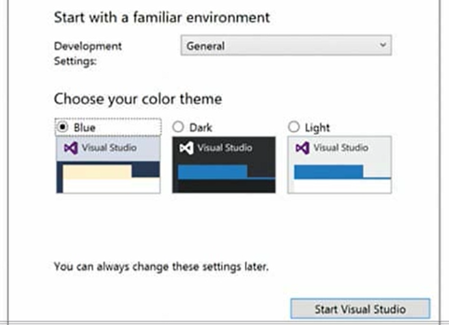This screenshot has width=449, height=325.
Task: Click the cream-colored tab in Blue preview
Action: (97, 172)
